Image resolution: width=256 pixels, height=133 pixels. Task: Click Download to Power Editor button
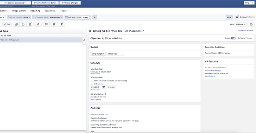tap(45, 3)
